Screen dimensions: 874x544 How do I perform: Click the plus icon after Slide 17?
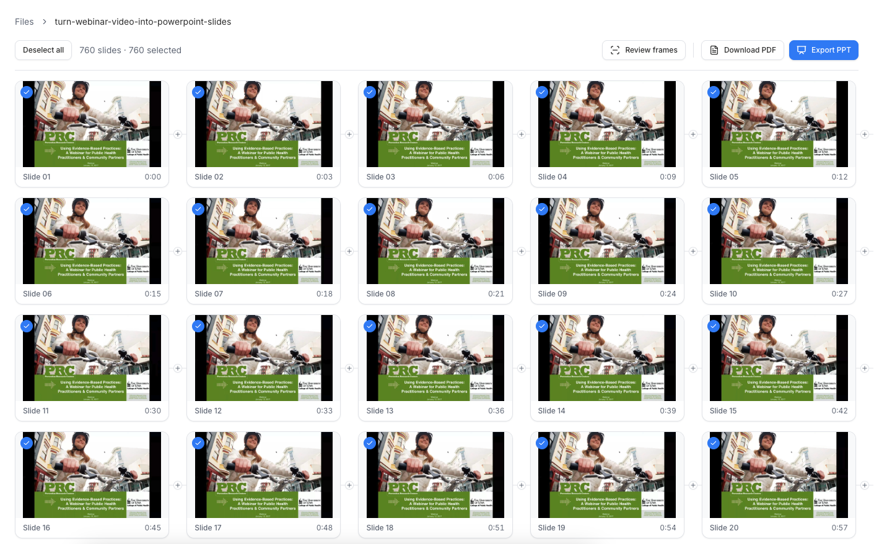[349, 485]
